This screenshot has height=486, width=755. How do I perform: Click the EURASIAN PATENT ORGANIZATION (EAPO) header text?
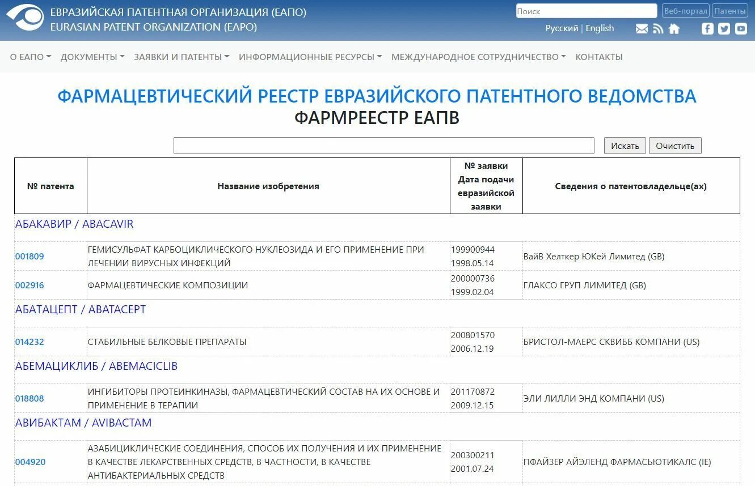tap(154, 27)
